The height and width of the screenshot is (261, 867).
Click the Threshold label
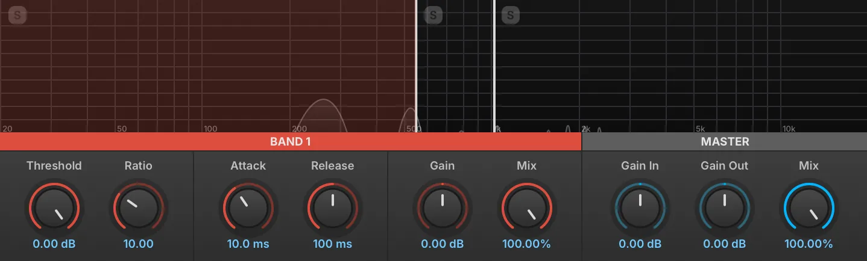point(54,165)
